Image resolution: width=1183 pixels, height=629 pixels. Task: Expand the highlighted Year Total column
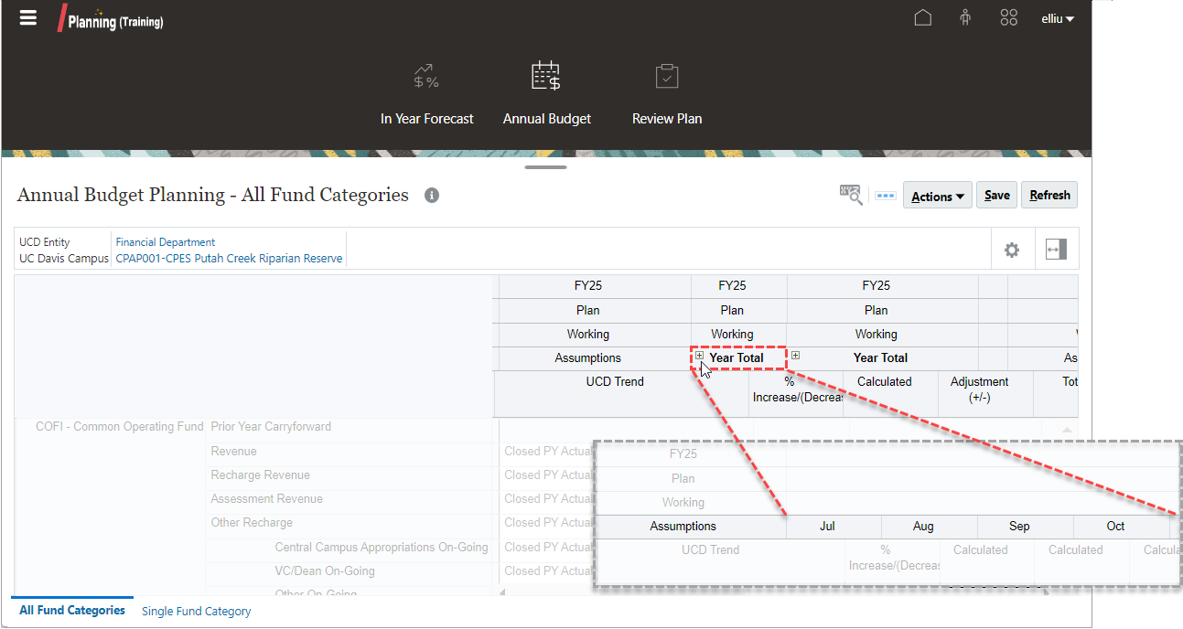pyautogui.click(x=699, y=355)
